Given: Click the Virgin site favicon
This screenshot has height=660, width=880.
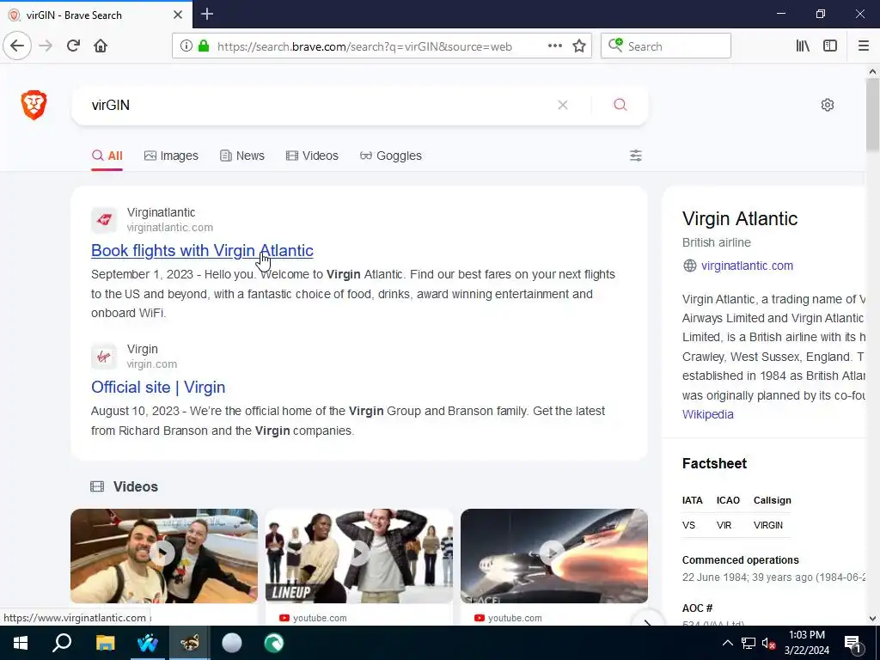Looking at the screenshot, I should 104,357.
